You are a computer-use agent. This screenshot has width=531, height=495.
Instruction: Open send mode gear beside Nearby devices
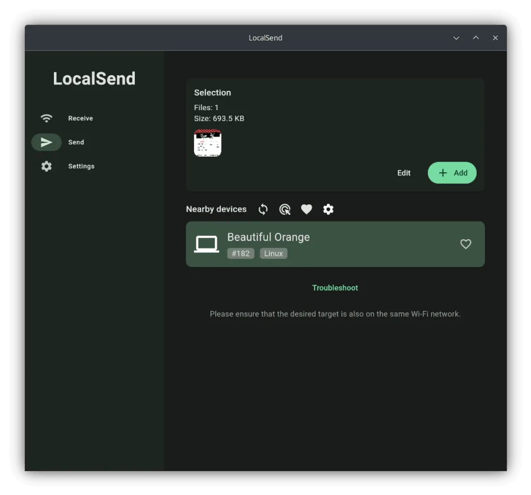click(x=328, y=210)
